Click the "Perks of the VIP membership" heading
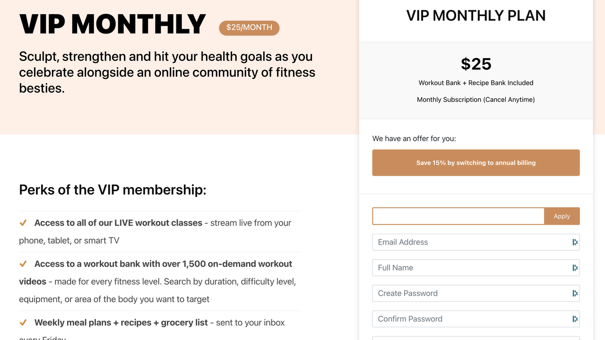This screenshot has width=605, height=340. pyautogui.click(x=112, y=190)
